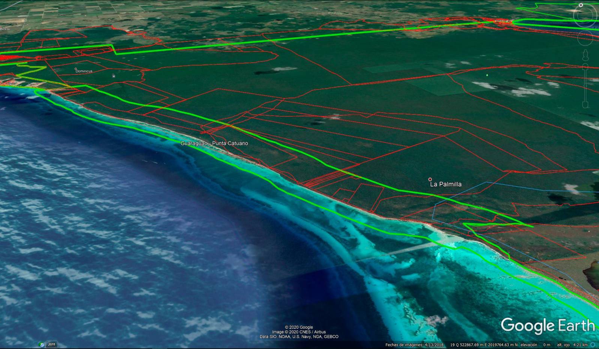Click the 2011 historical imagery year button
Image resolution: width=599 pixels, height=349 pixels.
point(51,345)
